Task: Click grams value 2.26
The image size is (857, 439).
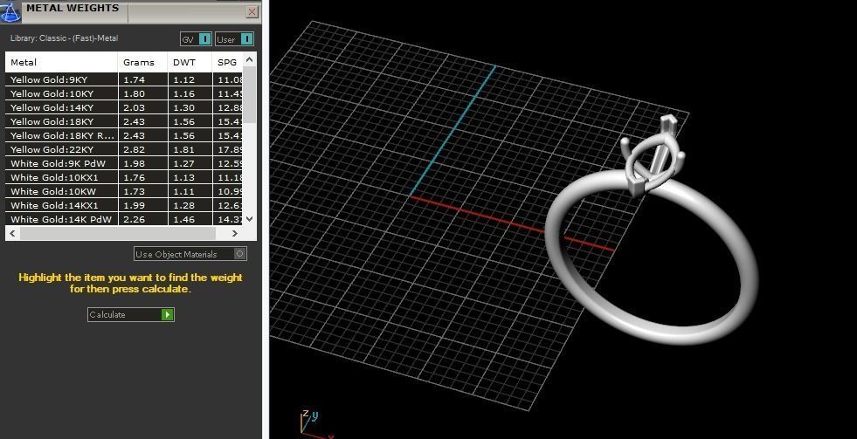Action: (x=134, y=220)
